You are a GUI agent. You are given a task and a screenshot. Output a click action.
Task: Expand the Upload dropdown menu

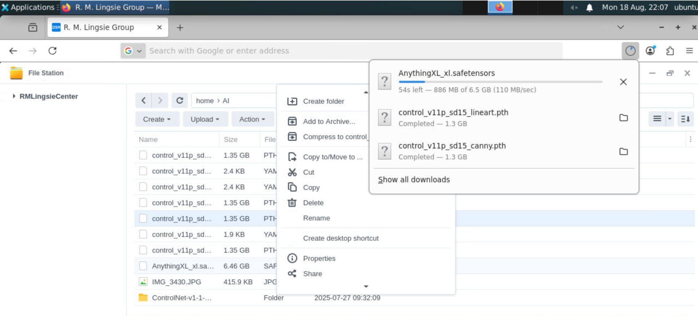[205, 119]
